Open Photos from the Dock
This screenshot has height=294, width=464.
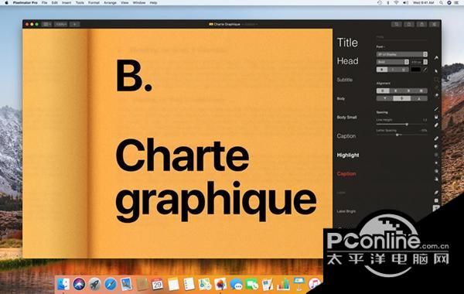(220, 284)
